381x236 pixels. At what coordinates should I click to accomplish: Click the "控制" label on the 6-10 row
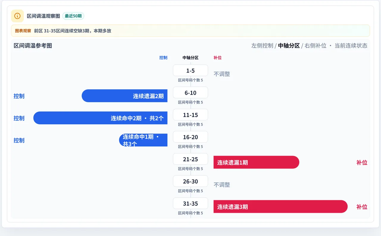pyautogui.click(x=19, y=96)
